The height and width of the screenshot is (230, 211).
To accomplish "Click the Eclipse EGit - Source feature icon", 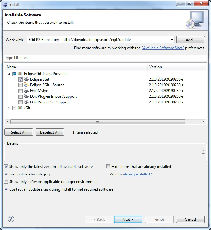I will (x=26, y=85).
